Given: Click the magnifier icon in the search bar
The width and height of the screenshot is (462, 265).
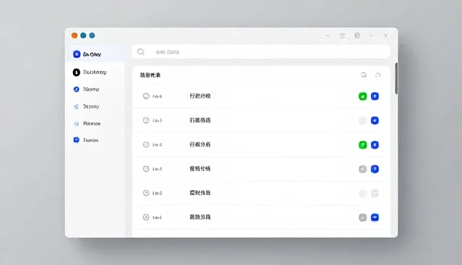Looking at the screenshot, I should (141, 52).
